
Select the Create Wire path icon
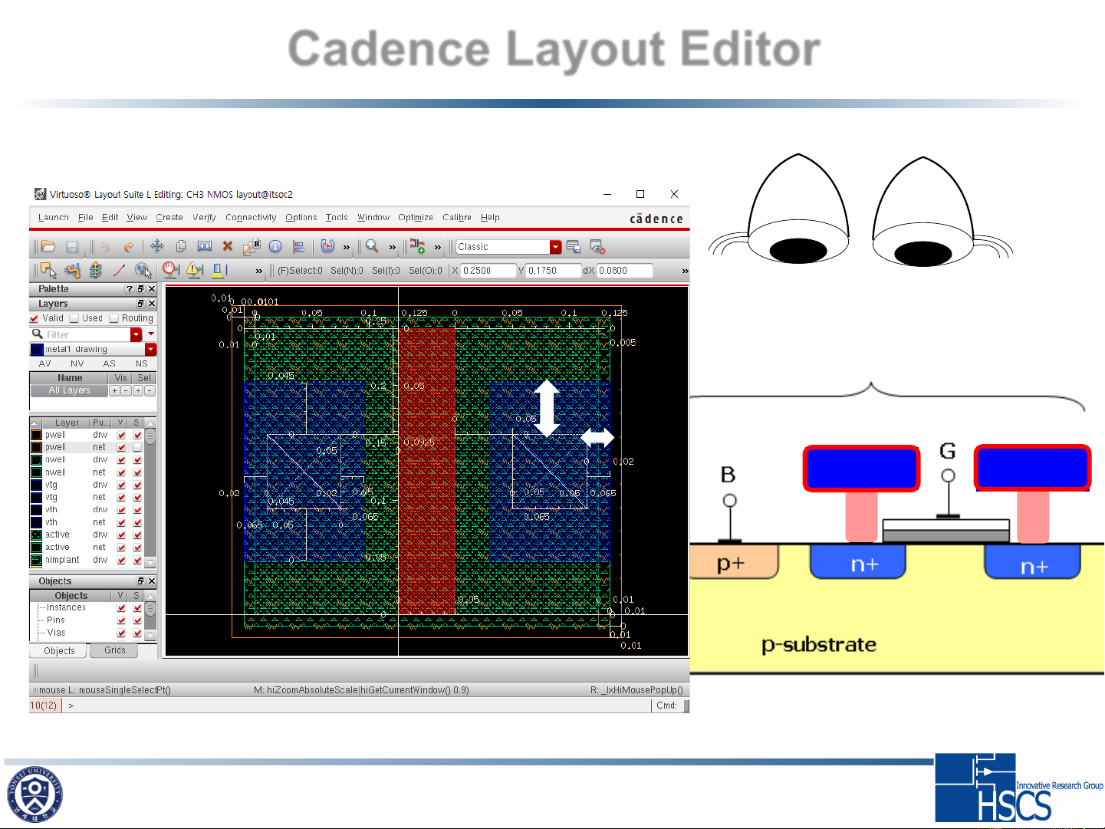pos(119,270)
